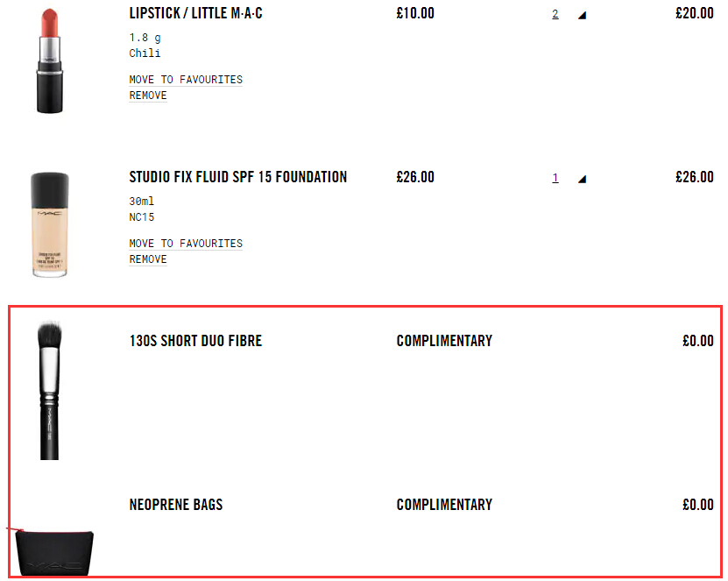
Task: Click the Complimentary label for the duo fibre brush
Action: pos(444,341)
